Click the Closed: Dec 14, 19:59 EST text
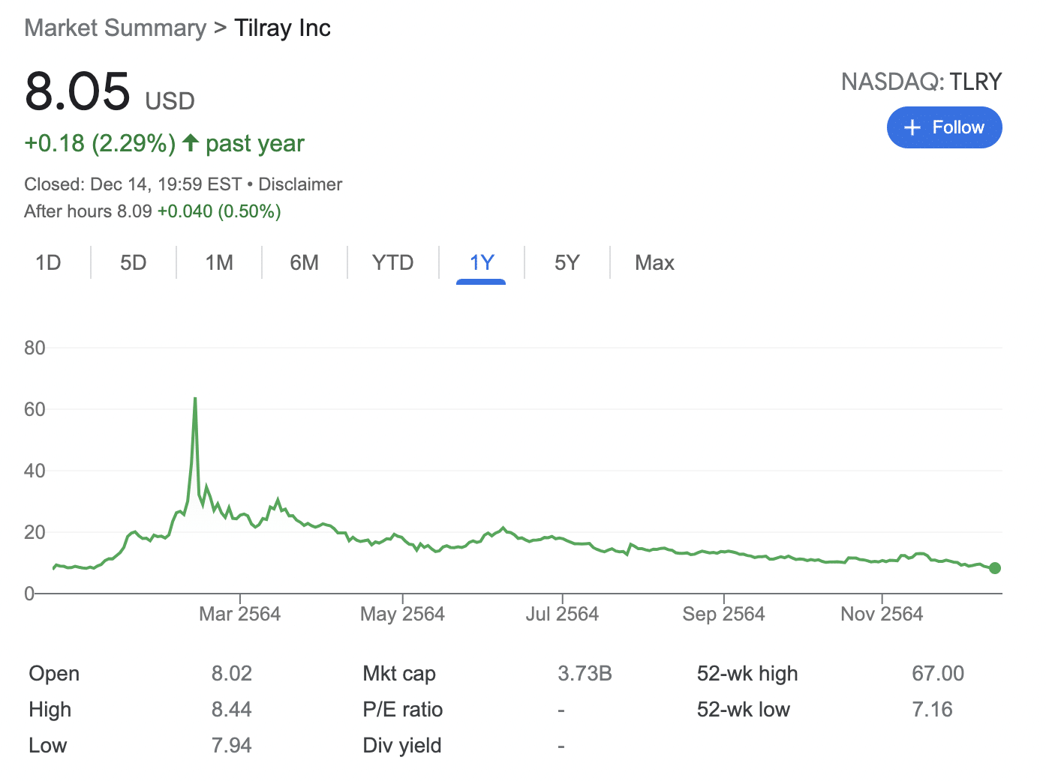1046x781 pixels. (x=133, y=184)
